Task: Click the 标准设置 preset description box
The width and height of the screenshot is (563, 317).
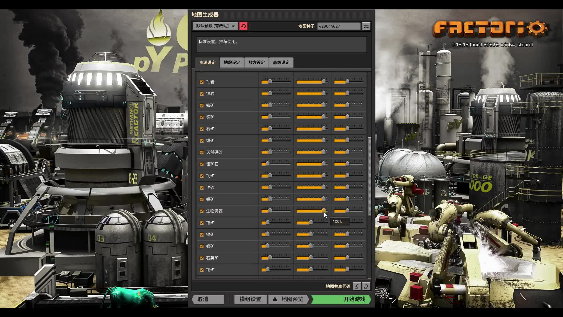Action: [281, 45]
